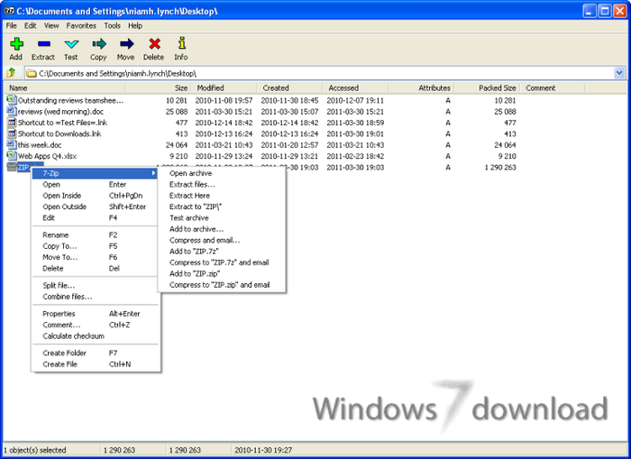This screenshot has height=459, width=631.
Task: Select Rename in context menu
Action: [56, 234]
